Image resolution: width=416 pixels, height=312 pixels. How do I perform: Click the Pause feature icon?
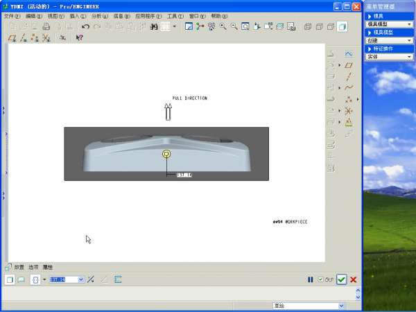click(310, 279)
